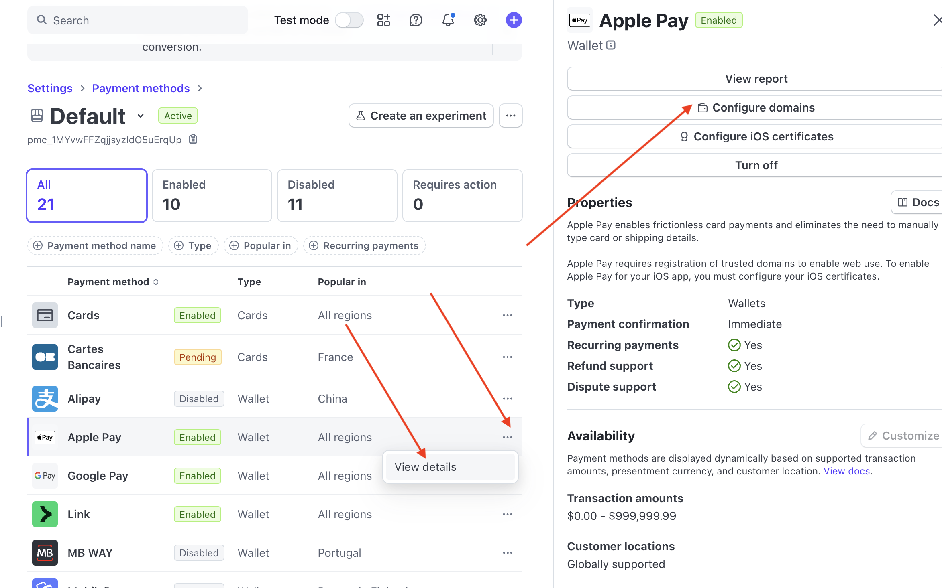Open the View docs link
942x588 pixels.
pyautogui.click(x=846, y=471)
